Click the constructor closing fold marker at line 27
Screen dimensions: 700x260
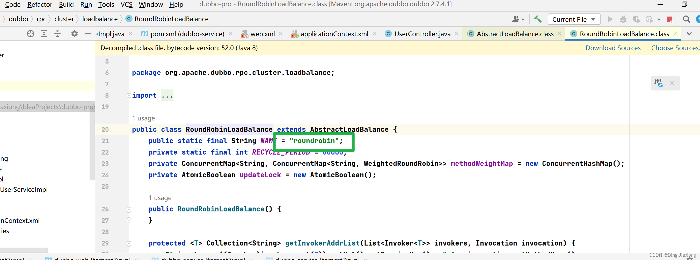click(x=129, y=221)
